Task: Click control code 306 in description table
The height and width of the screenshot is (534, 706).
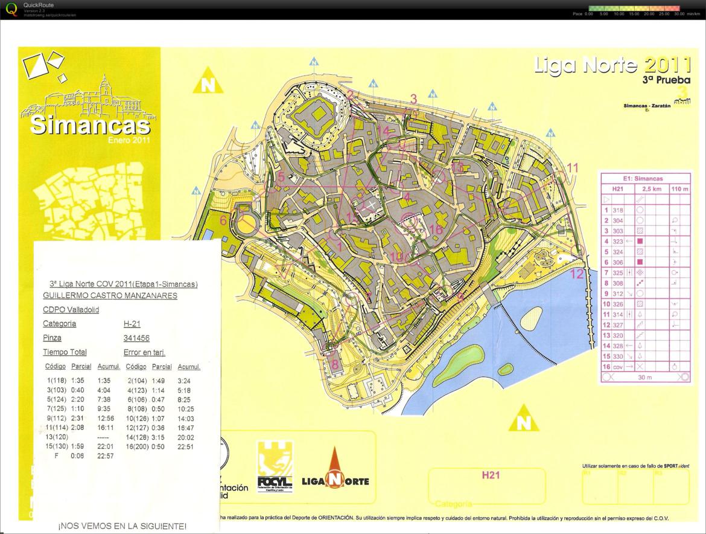Action: click(x=618, y=262)
